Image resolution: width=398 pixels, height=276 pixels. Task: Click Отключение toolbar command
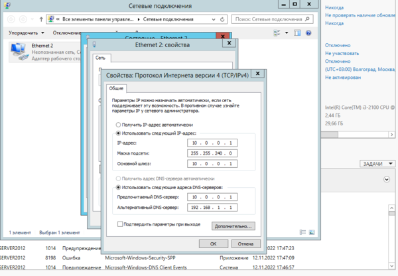click(x=67, y=33)
